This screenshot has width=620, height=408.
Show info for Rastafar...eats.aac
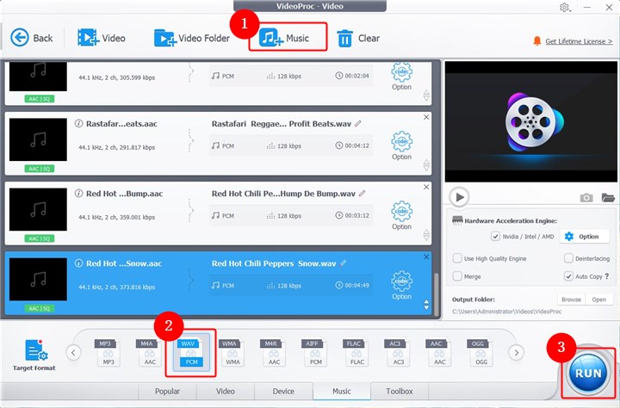click(78, 123)
